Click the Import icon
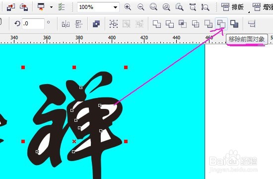The image size is (273, 179). click(x=11, y=7)
